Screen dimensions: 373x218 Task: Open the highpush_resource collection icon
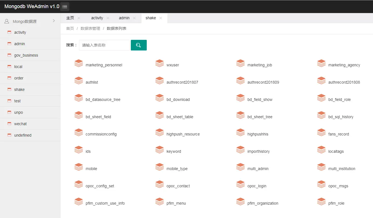click(160, 132)
